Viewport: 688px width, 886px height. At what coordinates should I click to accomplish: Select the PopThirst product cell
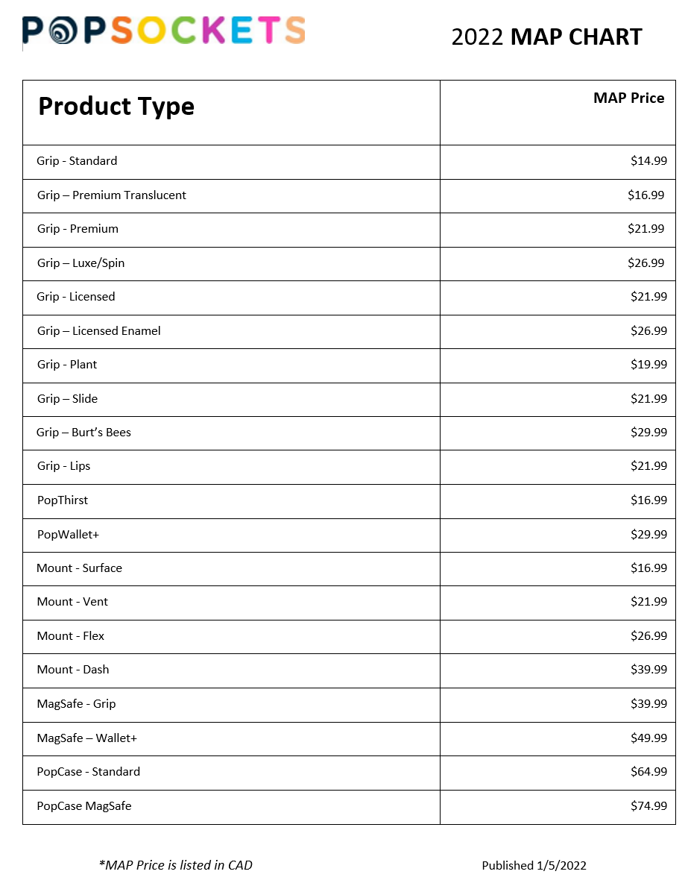pyautogui.click(x=63, y=500)
